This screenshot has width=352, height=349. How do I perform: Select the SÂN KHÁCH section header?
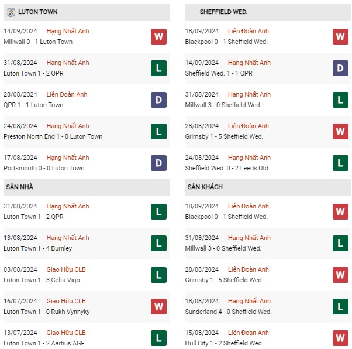[268, 187]
